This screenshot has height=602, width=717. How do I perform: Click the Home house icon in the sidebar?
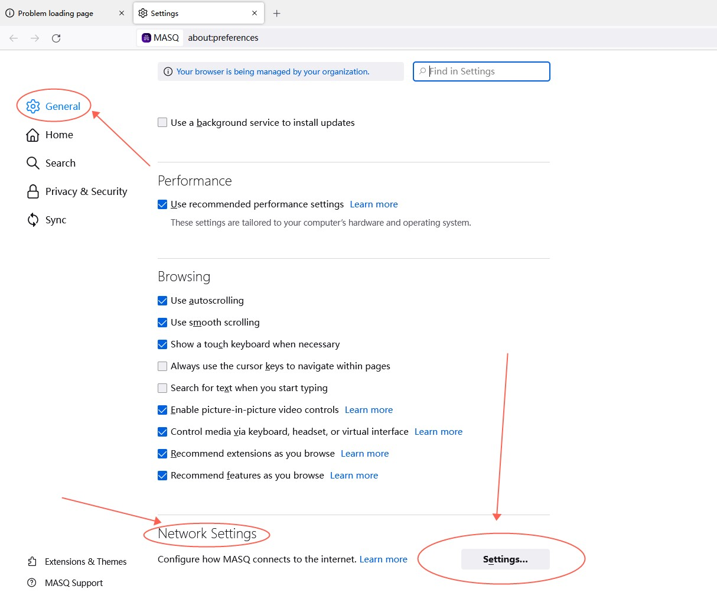coord(33,135)
